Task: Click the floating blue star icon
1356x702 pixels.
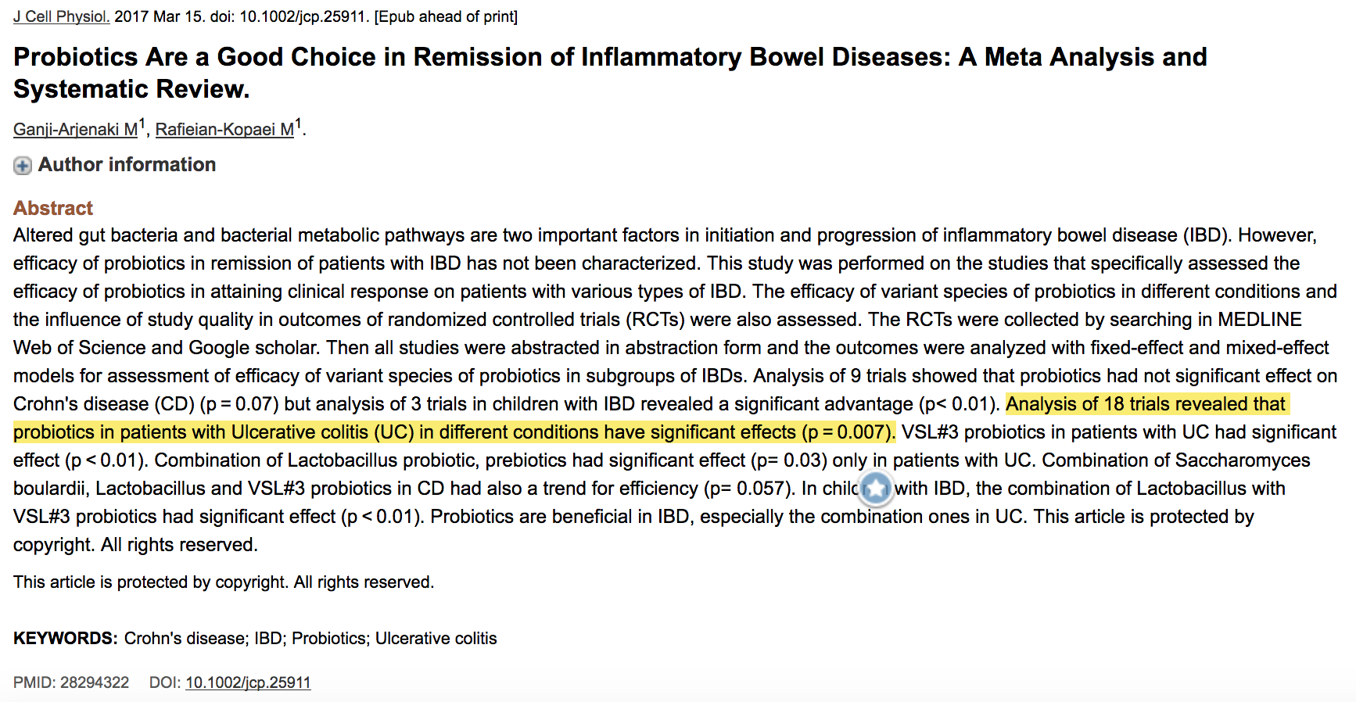Action: 876,489
